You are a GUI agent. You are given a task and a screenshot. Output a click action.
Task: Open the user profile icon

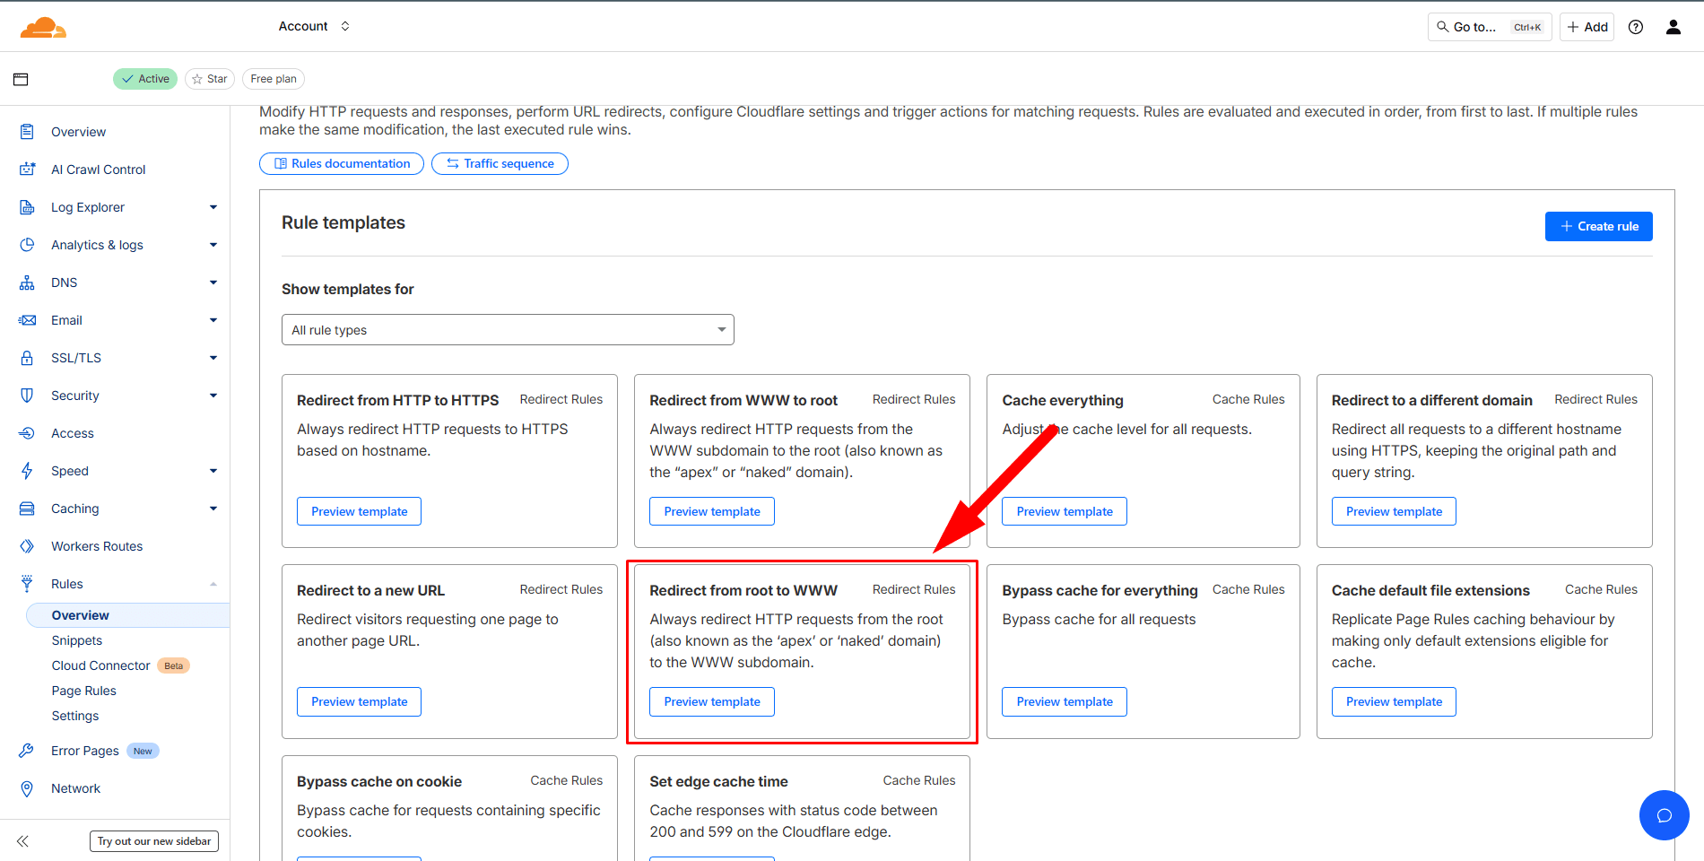(1674, 27)
